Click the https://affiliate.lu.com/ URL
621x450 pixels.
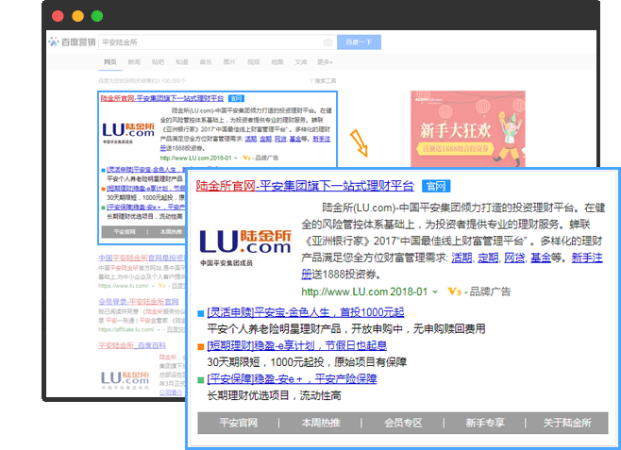tap(126, 329)
